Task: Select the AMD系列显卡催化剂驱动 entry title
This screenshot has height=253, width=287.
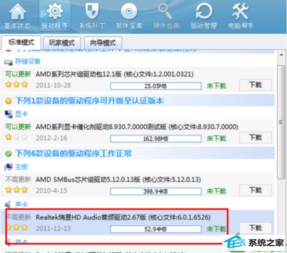Action: point(137,127)
